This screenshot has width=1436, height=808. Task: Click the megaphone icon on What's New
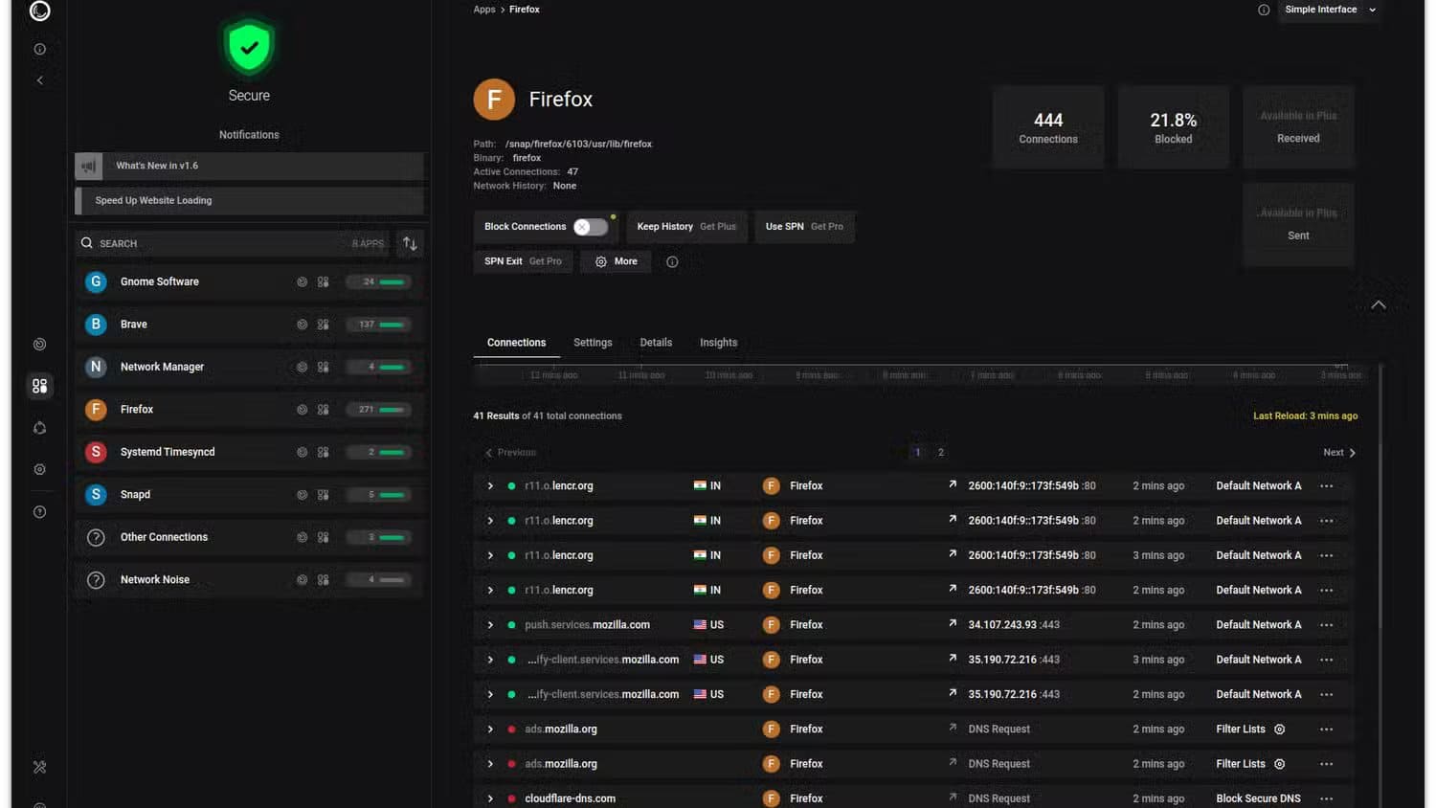pyautogui.click(x=89, y=166)
